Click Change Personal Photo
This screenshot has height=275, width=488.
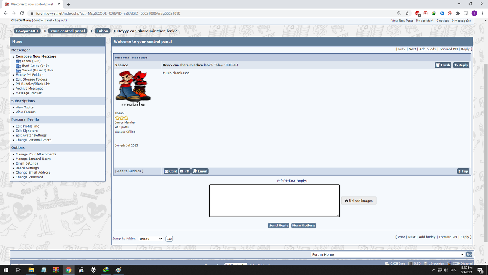[34, 140]
